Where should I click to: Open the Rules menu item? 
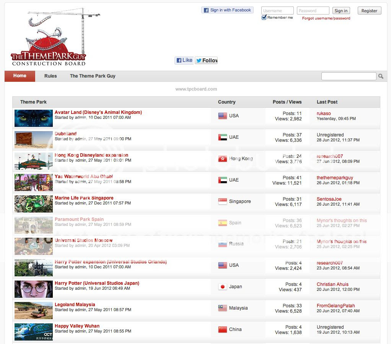click(x=51, y=76)
